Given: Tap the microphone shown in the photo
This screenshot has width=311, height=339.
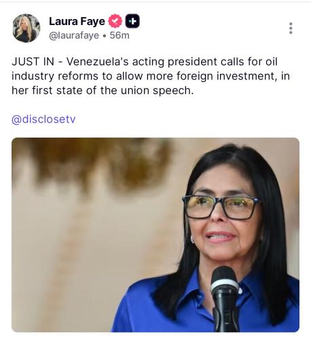Looking at the screenshot, I should pyautogui.click(x=225, y=299).
